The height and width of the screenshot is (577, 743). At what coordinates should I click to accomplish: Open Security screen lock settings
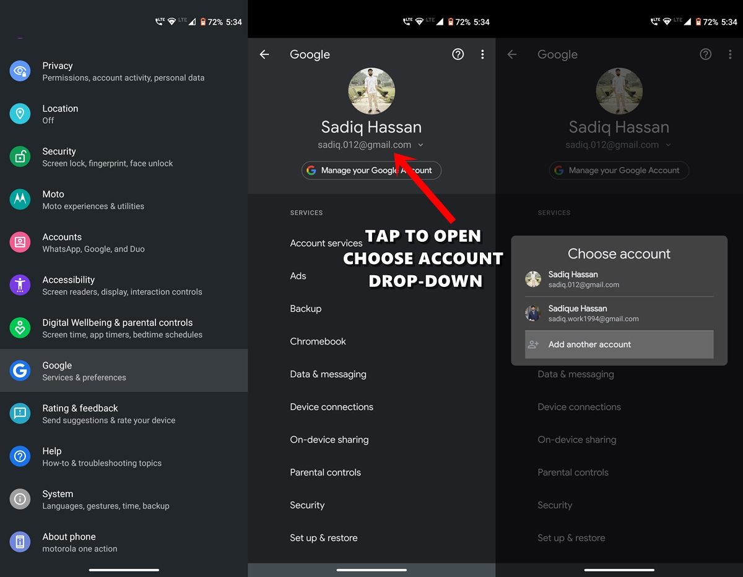(x=124, y=156)
